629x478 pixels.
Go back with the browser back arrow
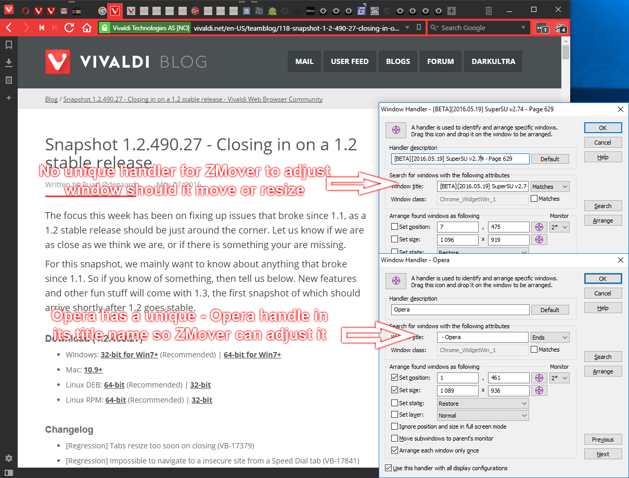pyautogui.click(x=9, y=28)
